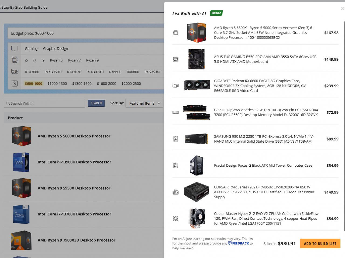Click the budget price prompt input field
The height and width of the screenshot is (258, 345).
(86, 33)
